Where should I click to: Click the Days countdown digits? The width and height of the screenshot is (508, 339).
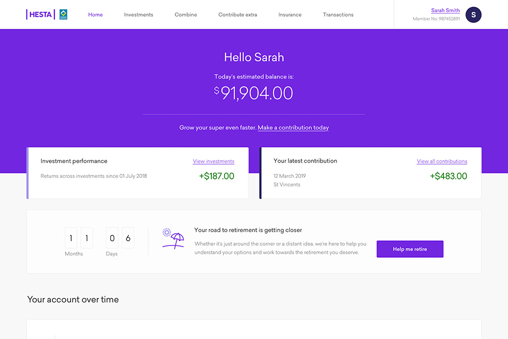click(x=120, y=238)
